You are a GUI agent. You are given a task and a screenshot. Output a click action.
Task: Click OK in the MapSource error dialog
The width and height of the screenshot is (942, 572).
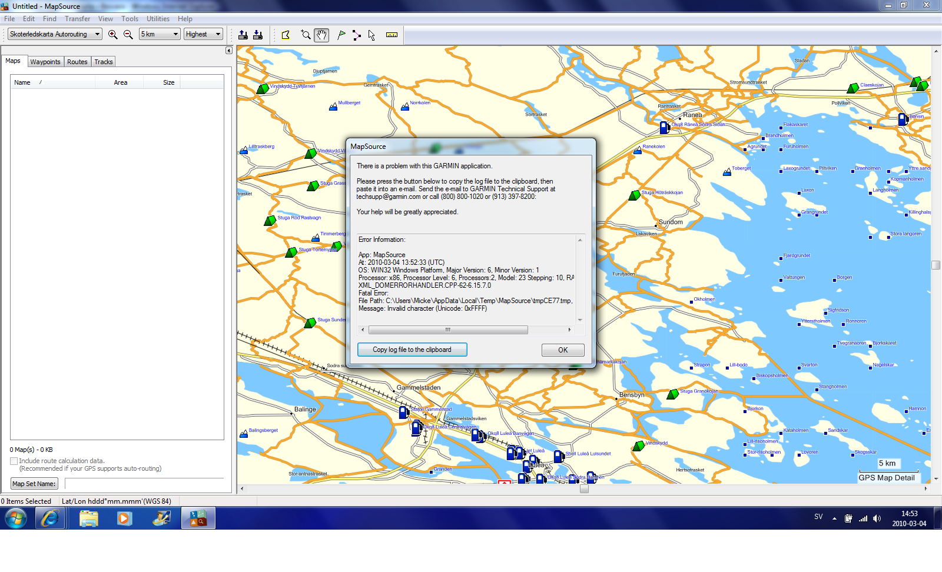pyautogui.click(x=563, y=350)
